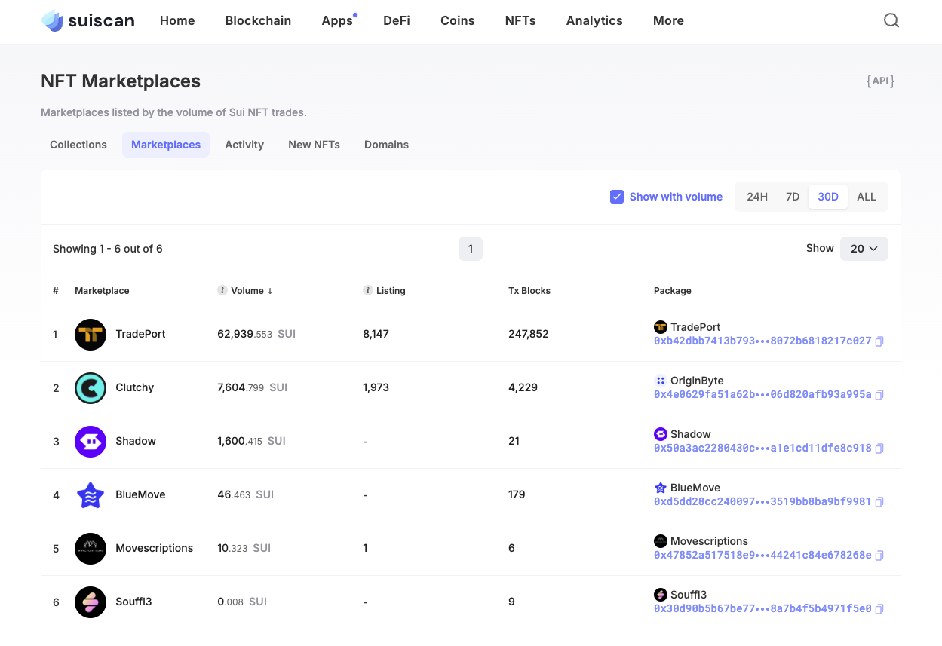
Task: Click the Souffl3 marketplace logo
Action: [x=91, y=602]
